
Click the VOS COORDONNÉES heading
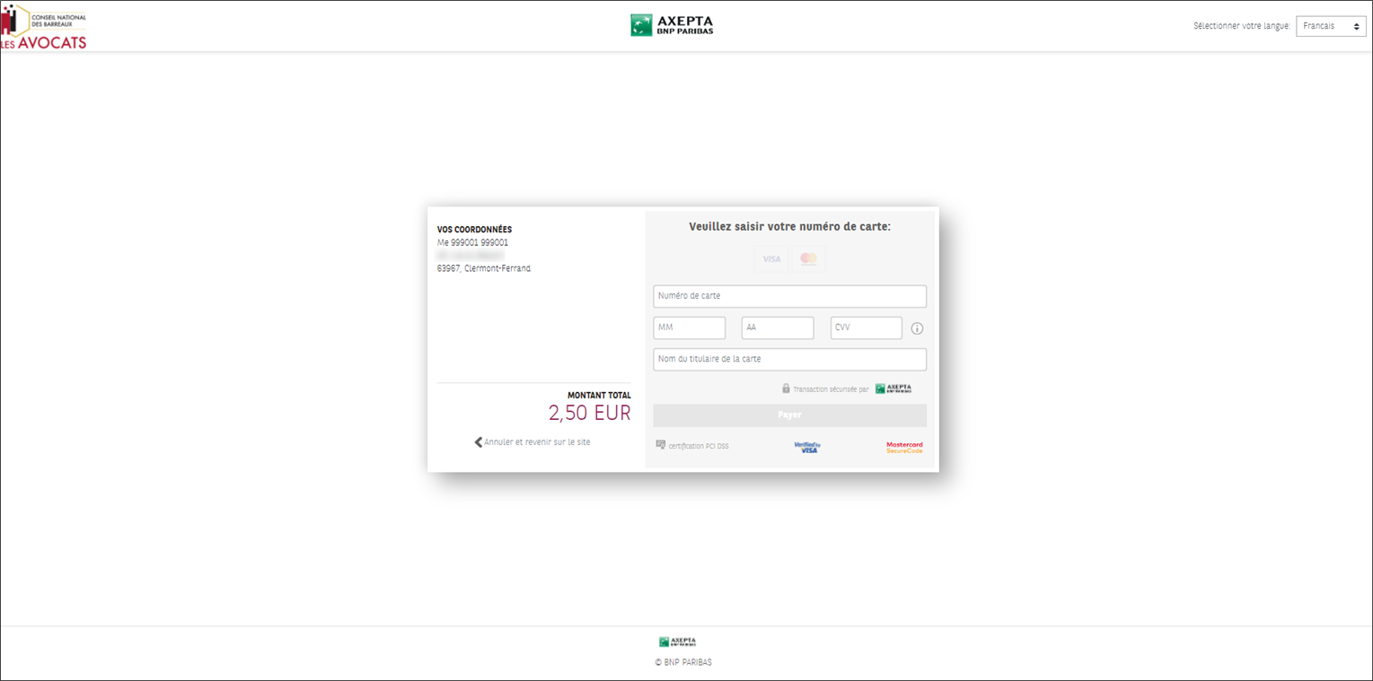click(x=474, y=230)
